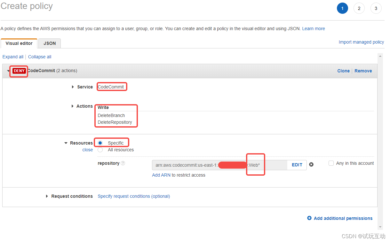Click the plus icon beside Add additional permissions
The width and height of the screenshot is (390, 242).
(x=309, y=218)
